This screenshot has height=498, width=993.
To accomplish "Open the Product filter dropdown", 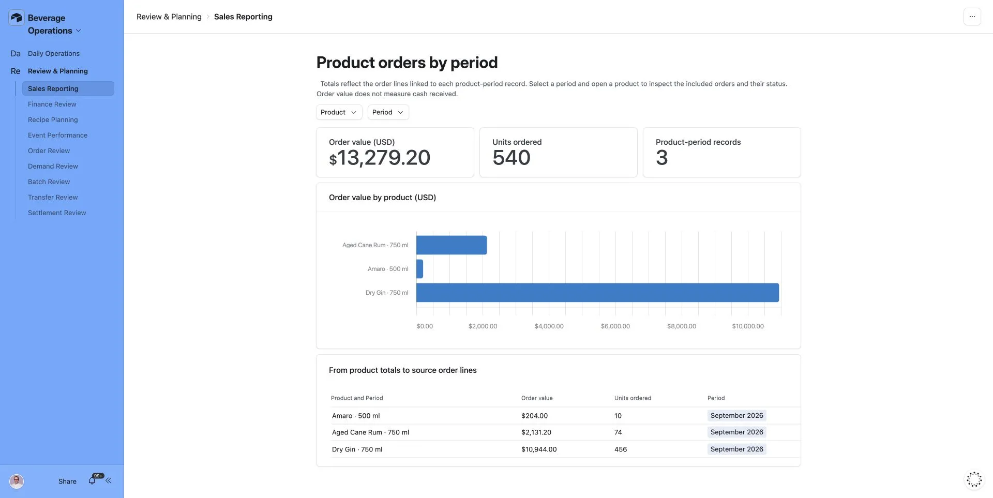I will 339,112.
